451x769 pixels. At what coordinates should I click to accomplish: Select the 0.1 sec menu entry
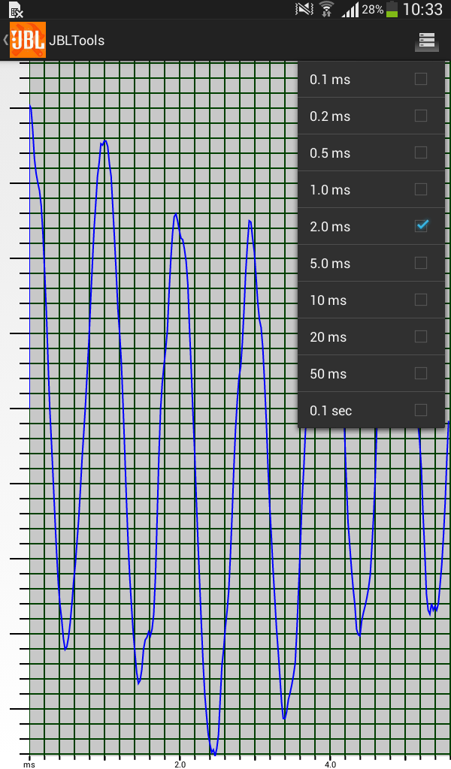(x=371, y=410)
